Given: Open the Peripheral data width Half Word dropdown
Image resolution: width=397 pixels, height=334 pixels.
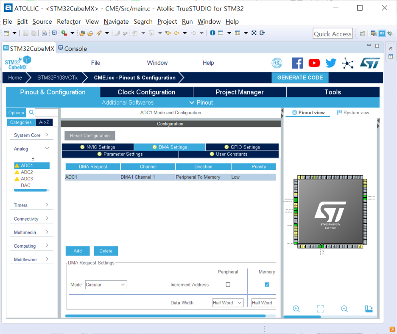Looking at the screenshot, I should [x=228, y=303].
